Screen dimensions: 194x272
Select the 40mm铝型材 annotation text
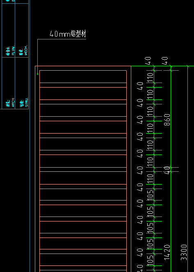click(x=68, y=34)
